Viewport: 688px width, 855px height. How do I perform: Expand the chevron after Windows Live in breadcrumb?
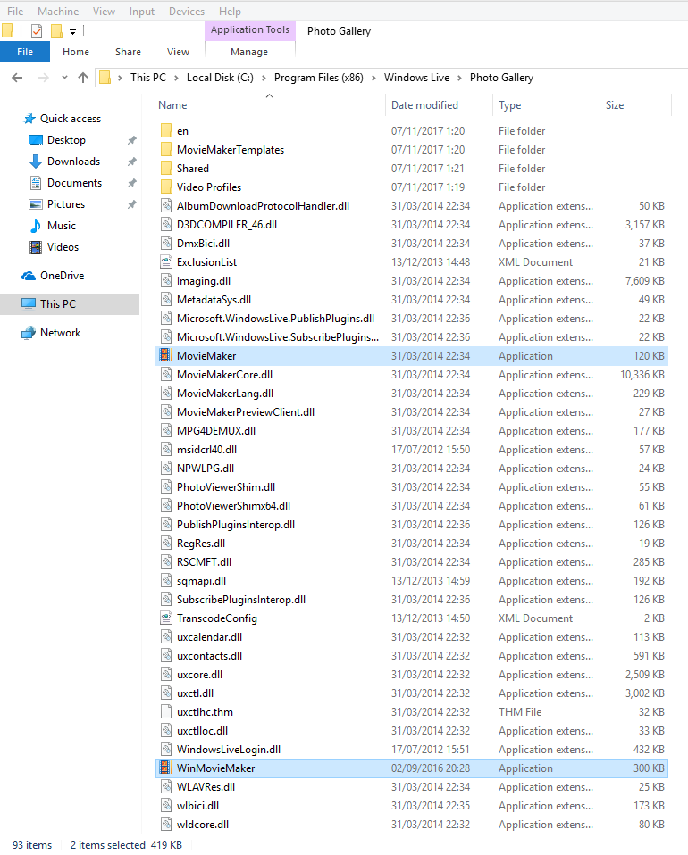point(459,78)
